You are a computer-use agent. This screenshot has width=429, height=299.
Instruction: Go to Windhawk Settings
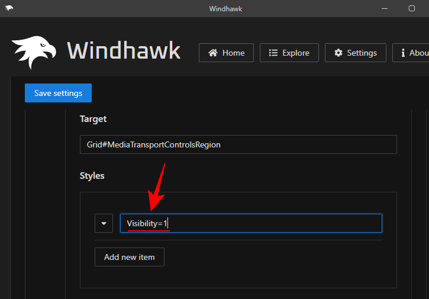point(356,53)
